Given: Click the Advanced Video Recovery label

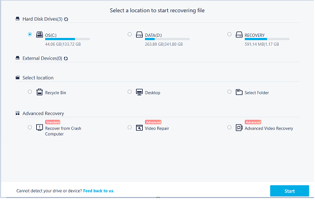Looking at the screenshot, I should tap(269, 128).
